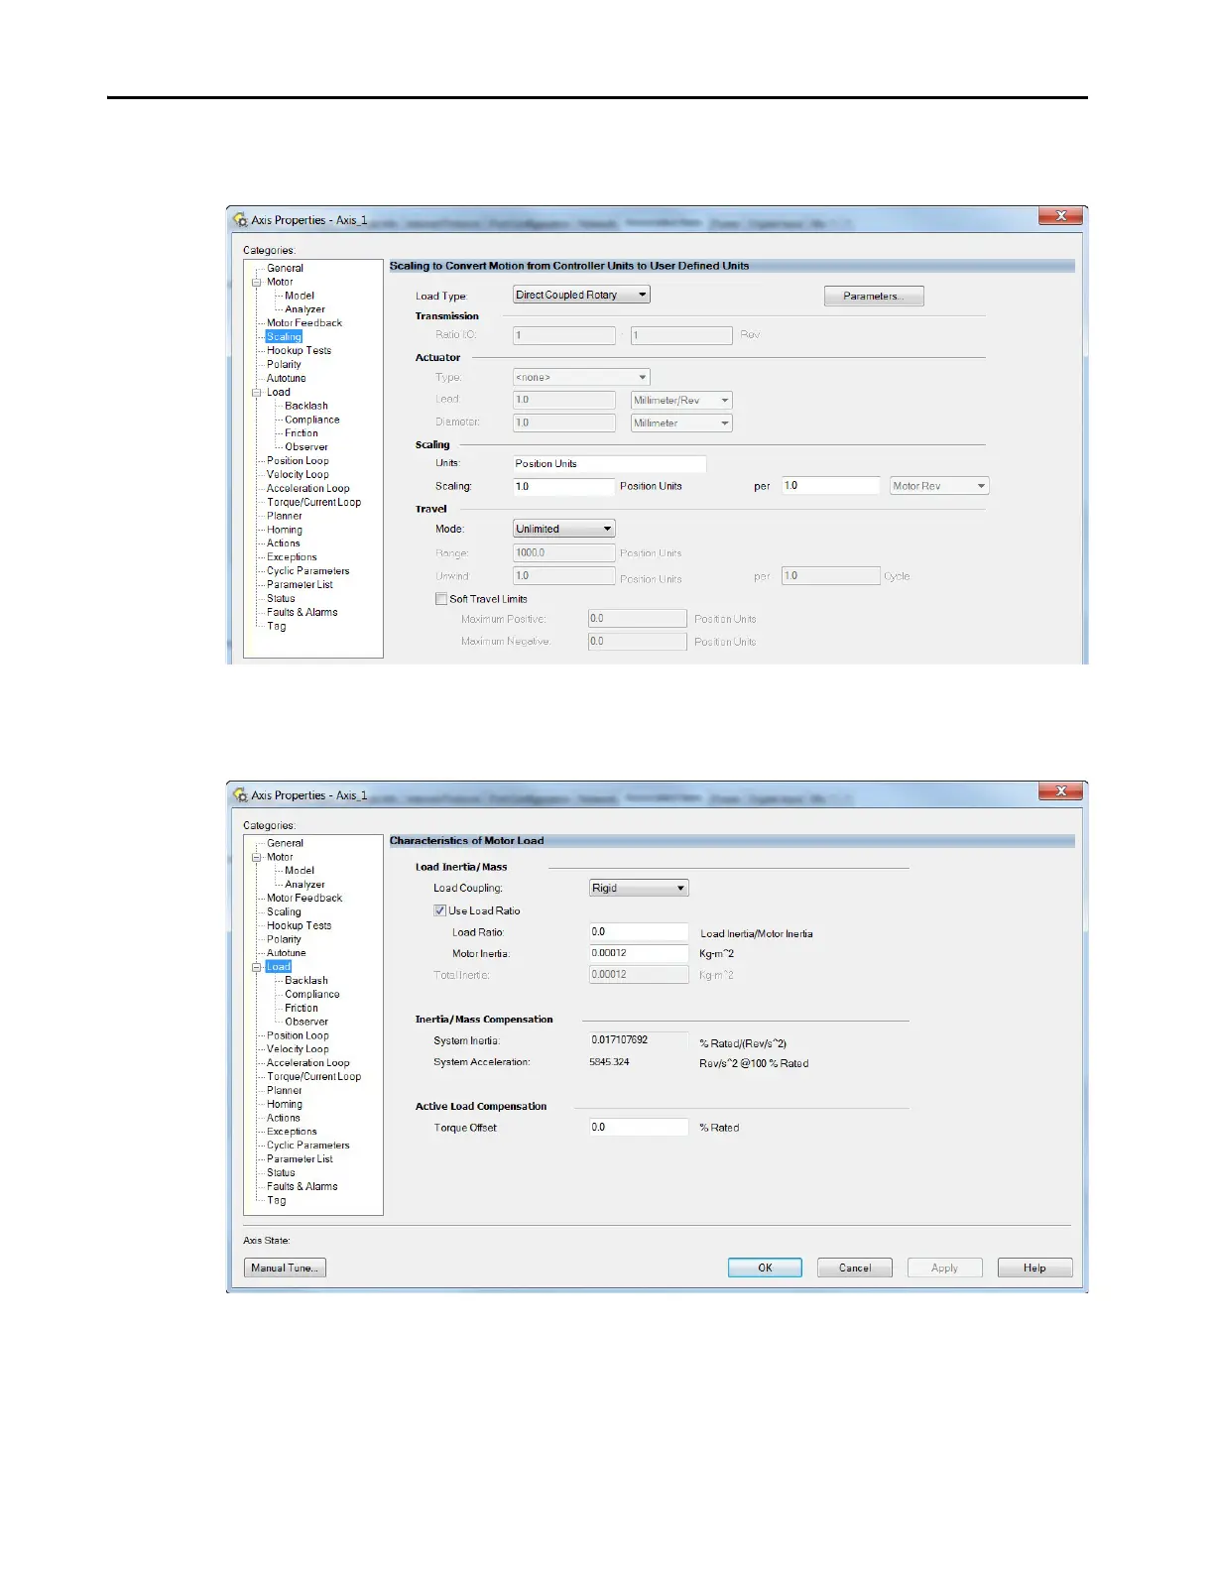Select General in the top window categories
1214x1571 pixels.
tap(285, 268)
